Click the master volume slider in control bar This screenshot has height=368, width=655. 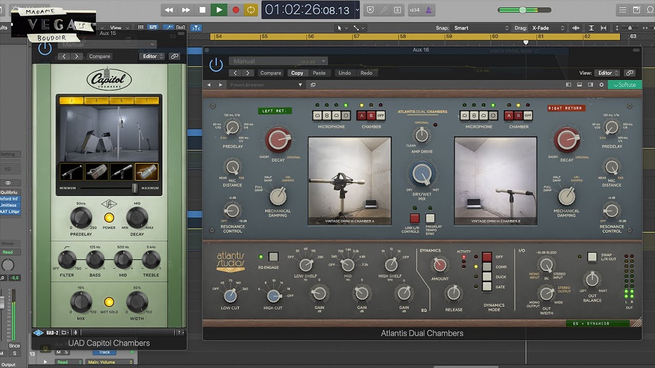click(525, 10)
